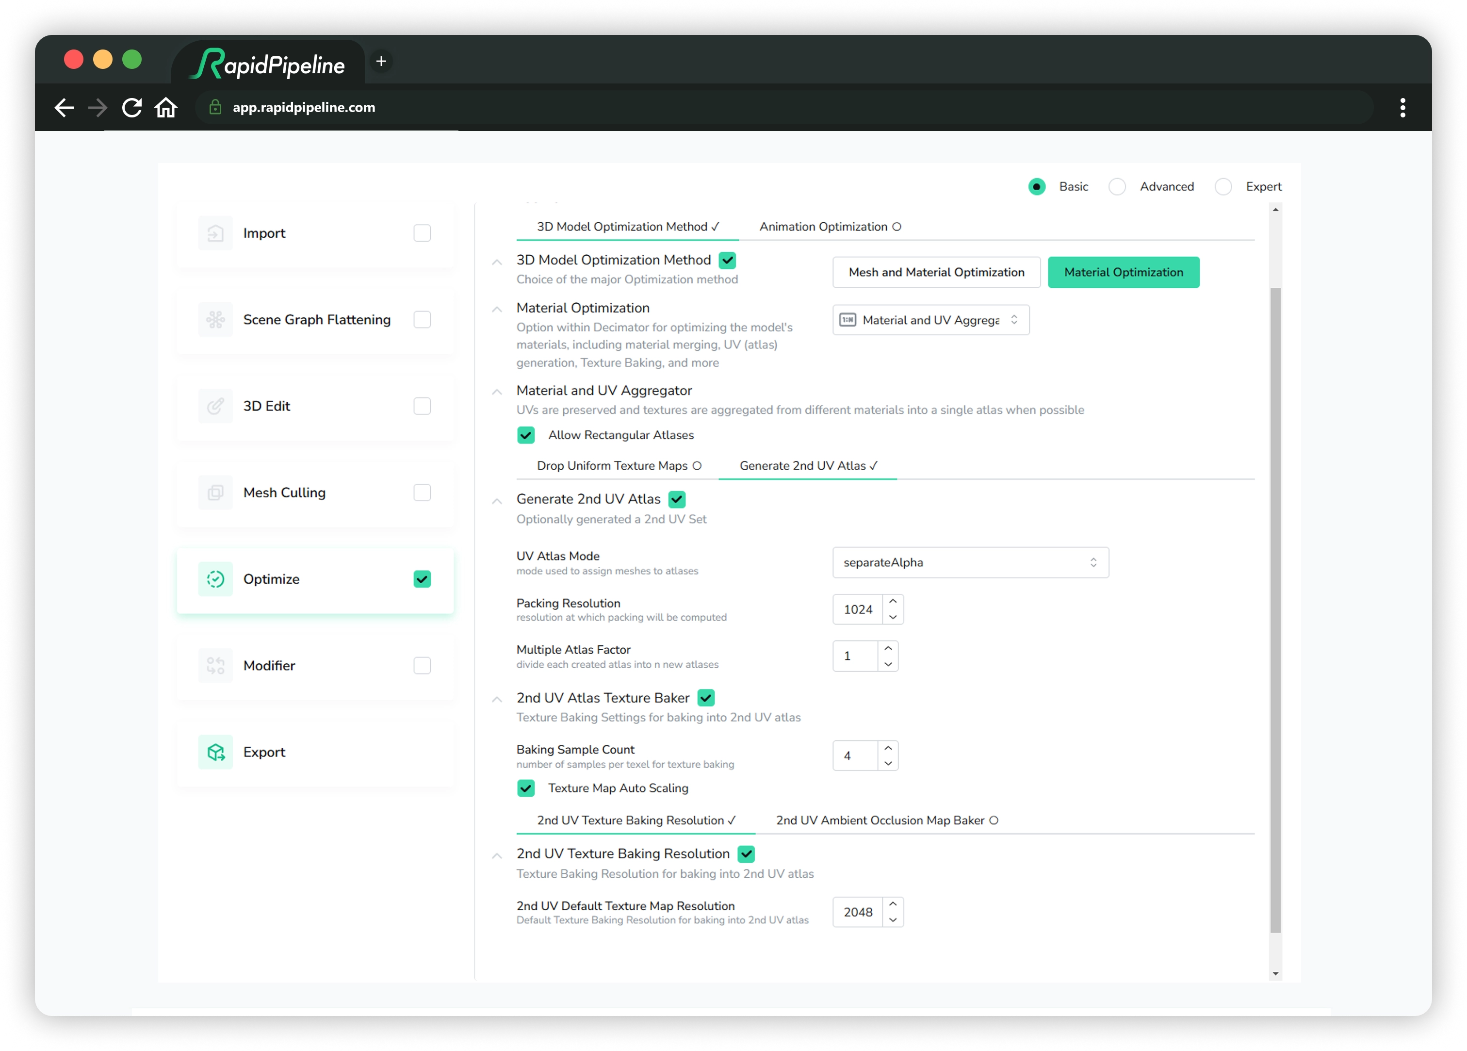Decrease Packing Resolution with down arrow
This screenshot has height=1051, width=1467.
[x=893, y=617]
